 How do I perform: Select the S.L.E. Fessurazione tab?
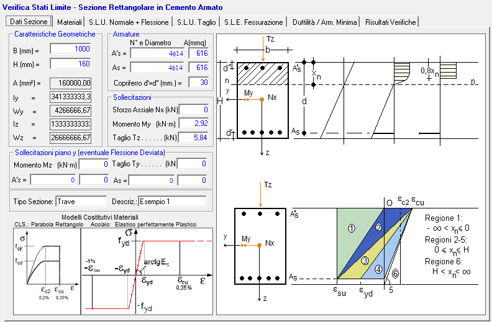[x=253, y=22]
